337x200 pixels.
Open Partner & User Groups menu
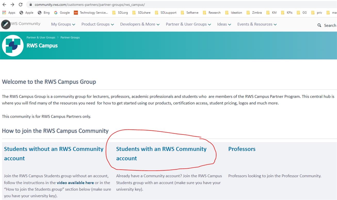pyautogui.click(x=188, y=24)
